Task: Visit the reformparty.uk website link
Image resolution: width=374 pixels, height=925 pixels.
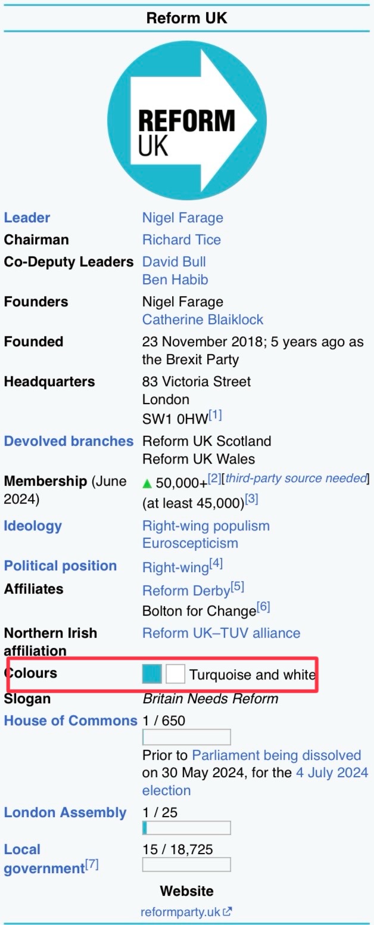Action: (180, 912)
